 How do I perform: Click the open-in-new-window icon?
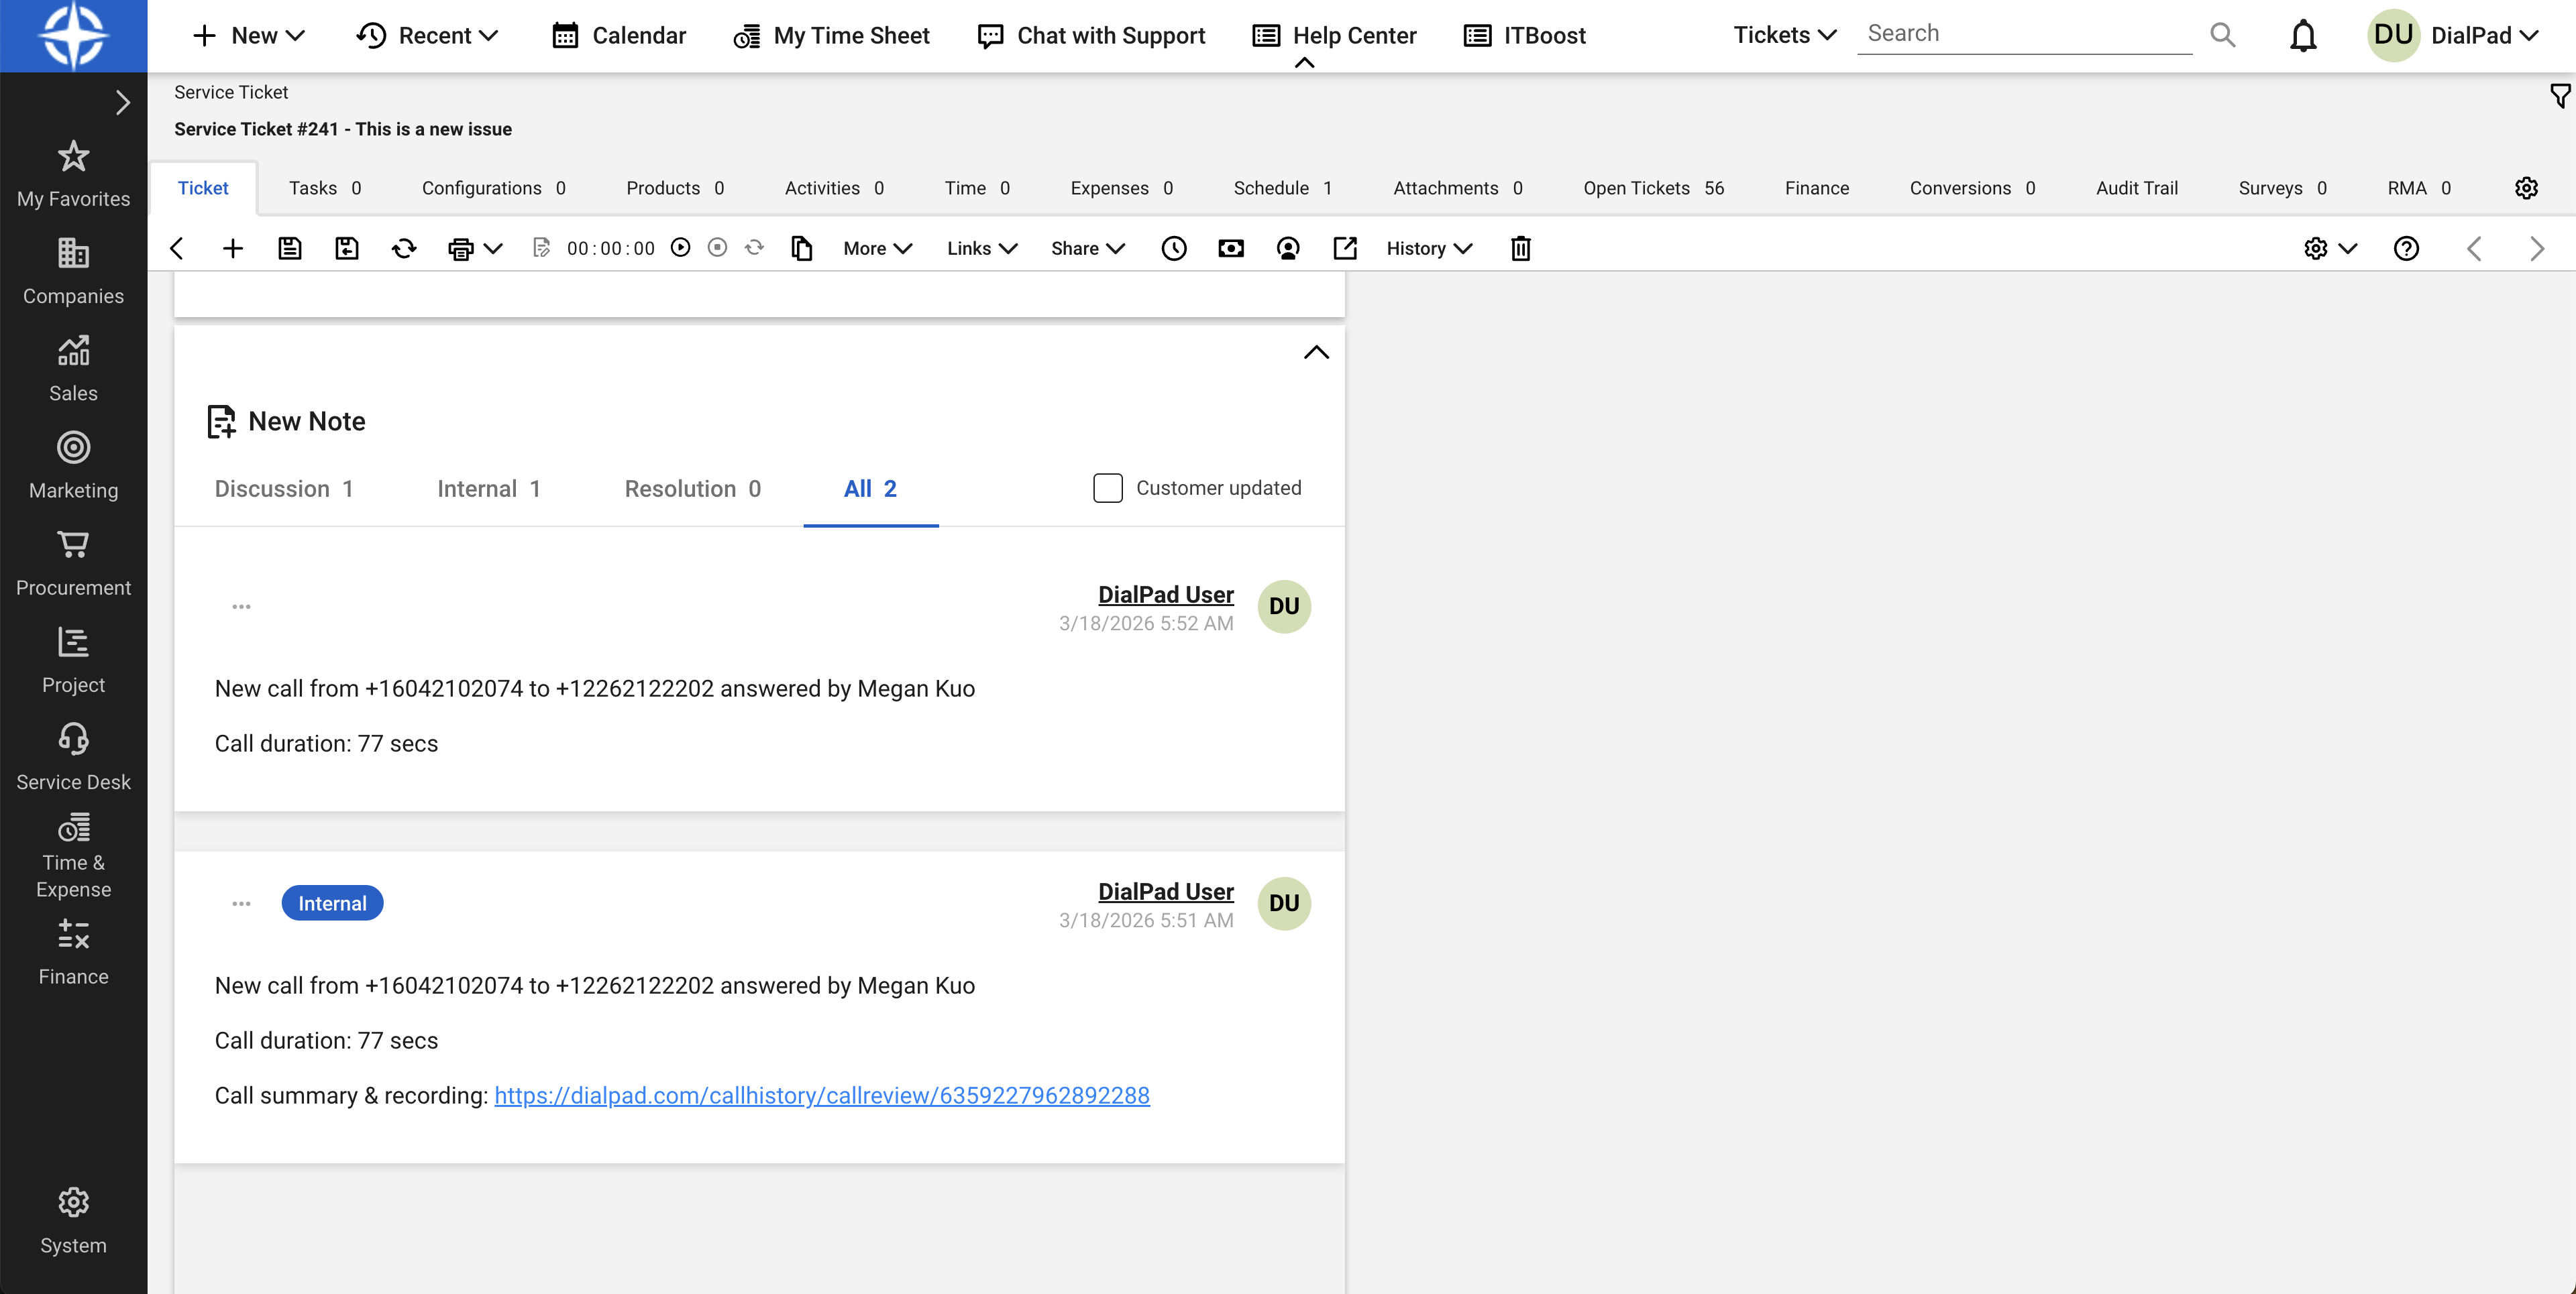1345,248
